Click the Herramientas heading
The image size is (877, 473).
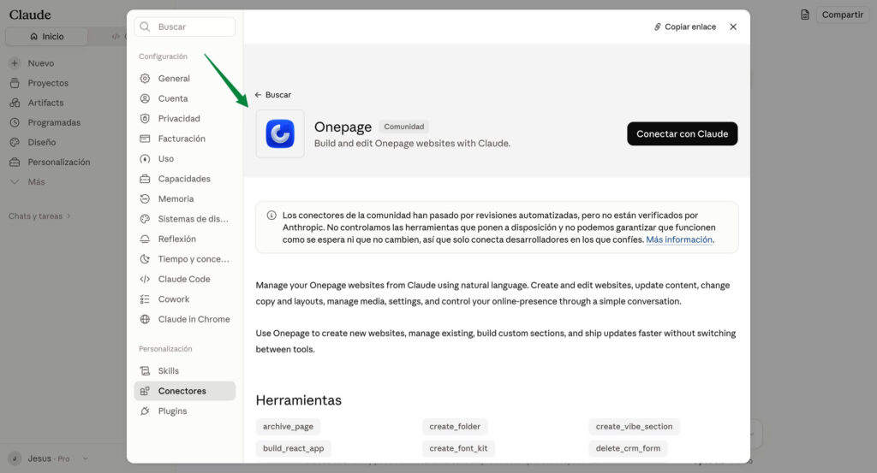299,400
